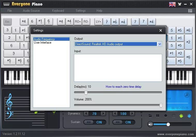The width and height of the screenshot is (196, 137).
Task: Toggle the left Sustain ON switch
Action: click(x=95, y=122)
